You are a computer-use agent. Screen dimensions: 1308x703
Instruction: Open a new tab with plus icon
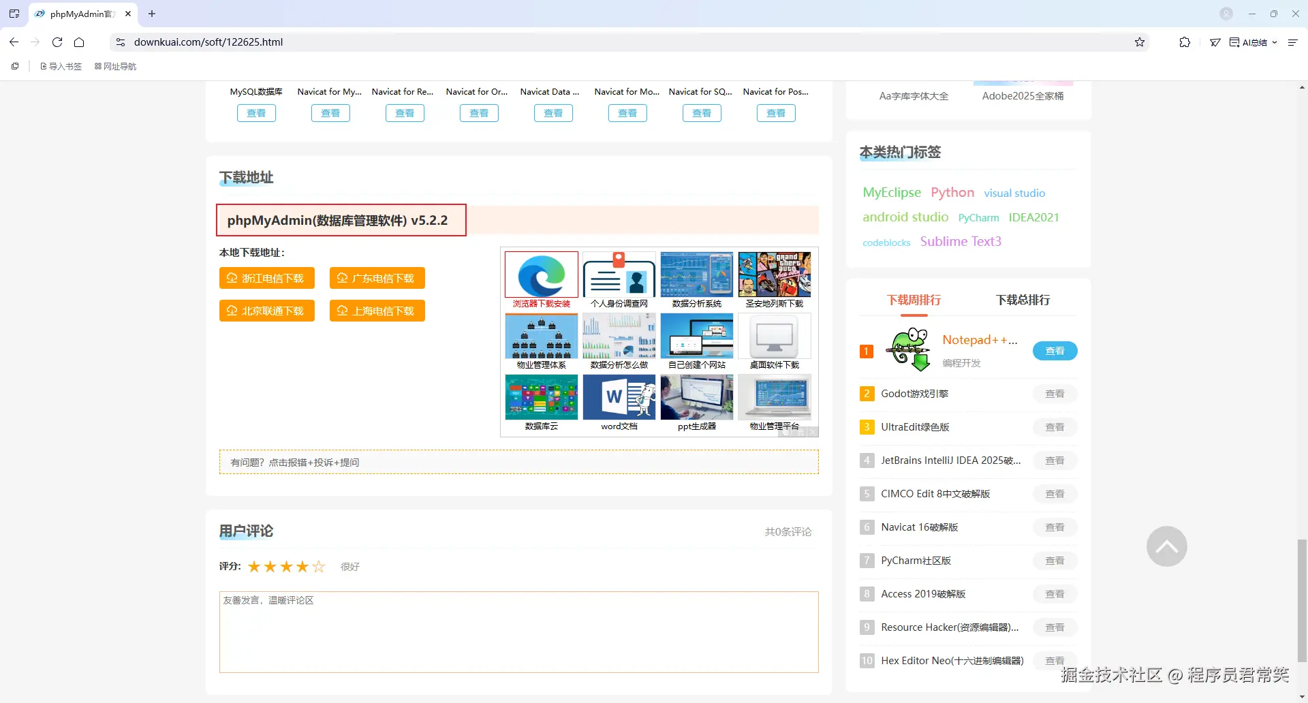pyautogui.click(x=152, y=14)
